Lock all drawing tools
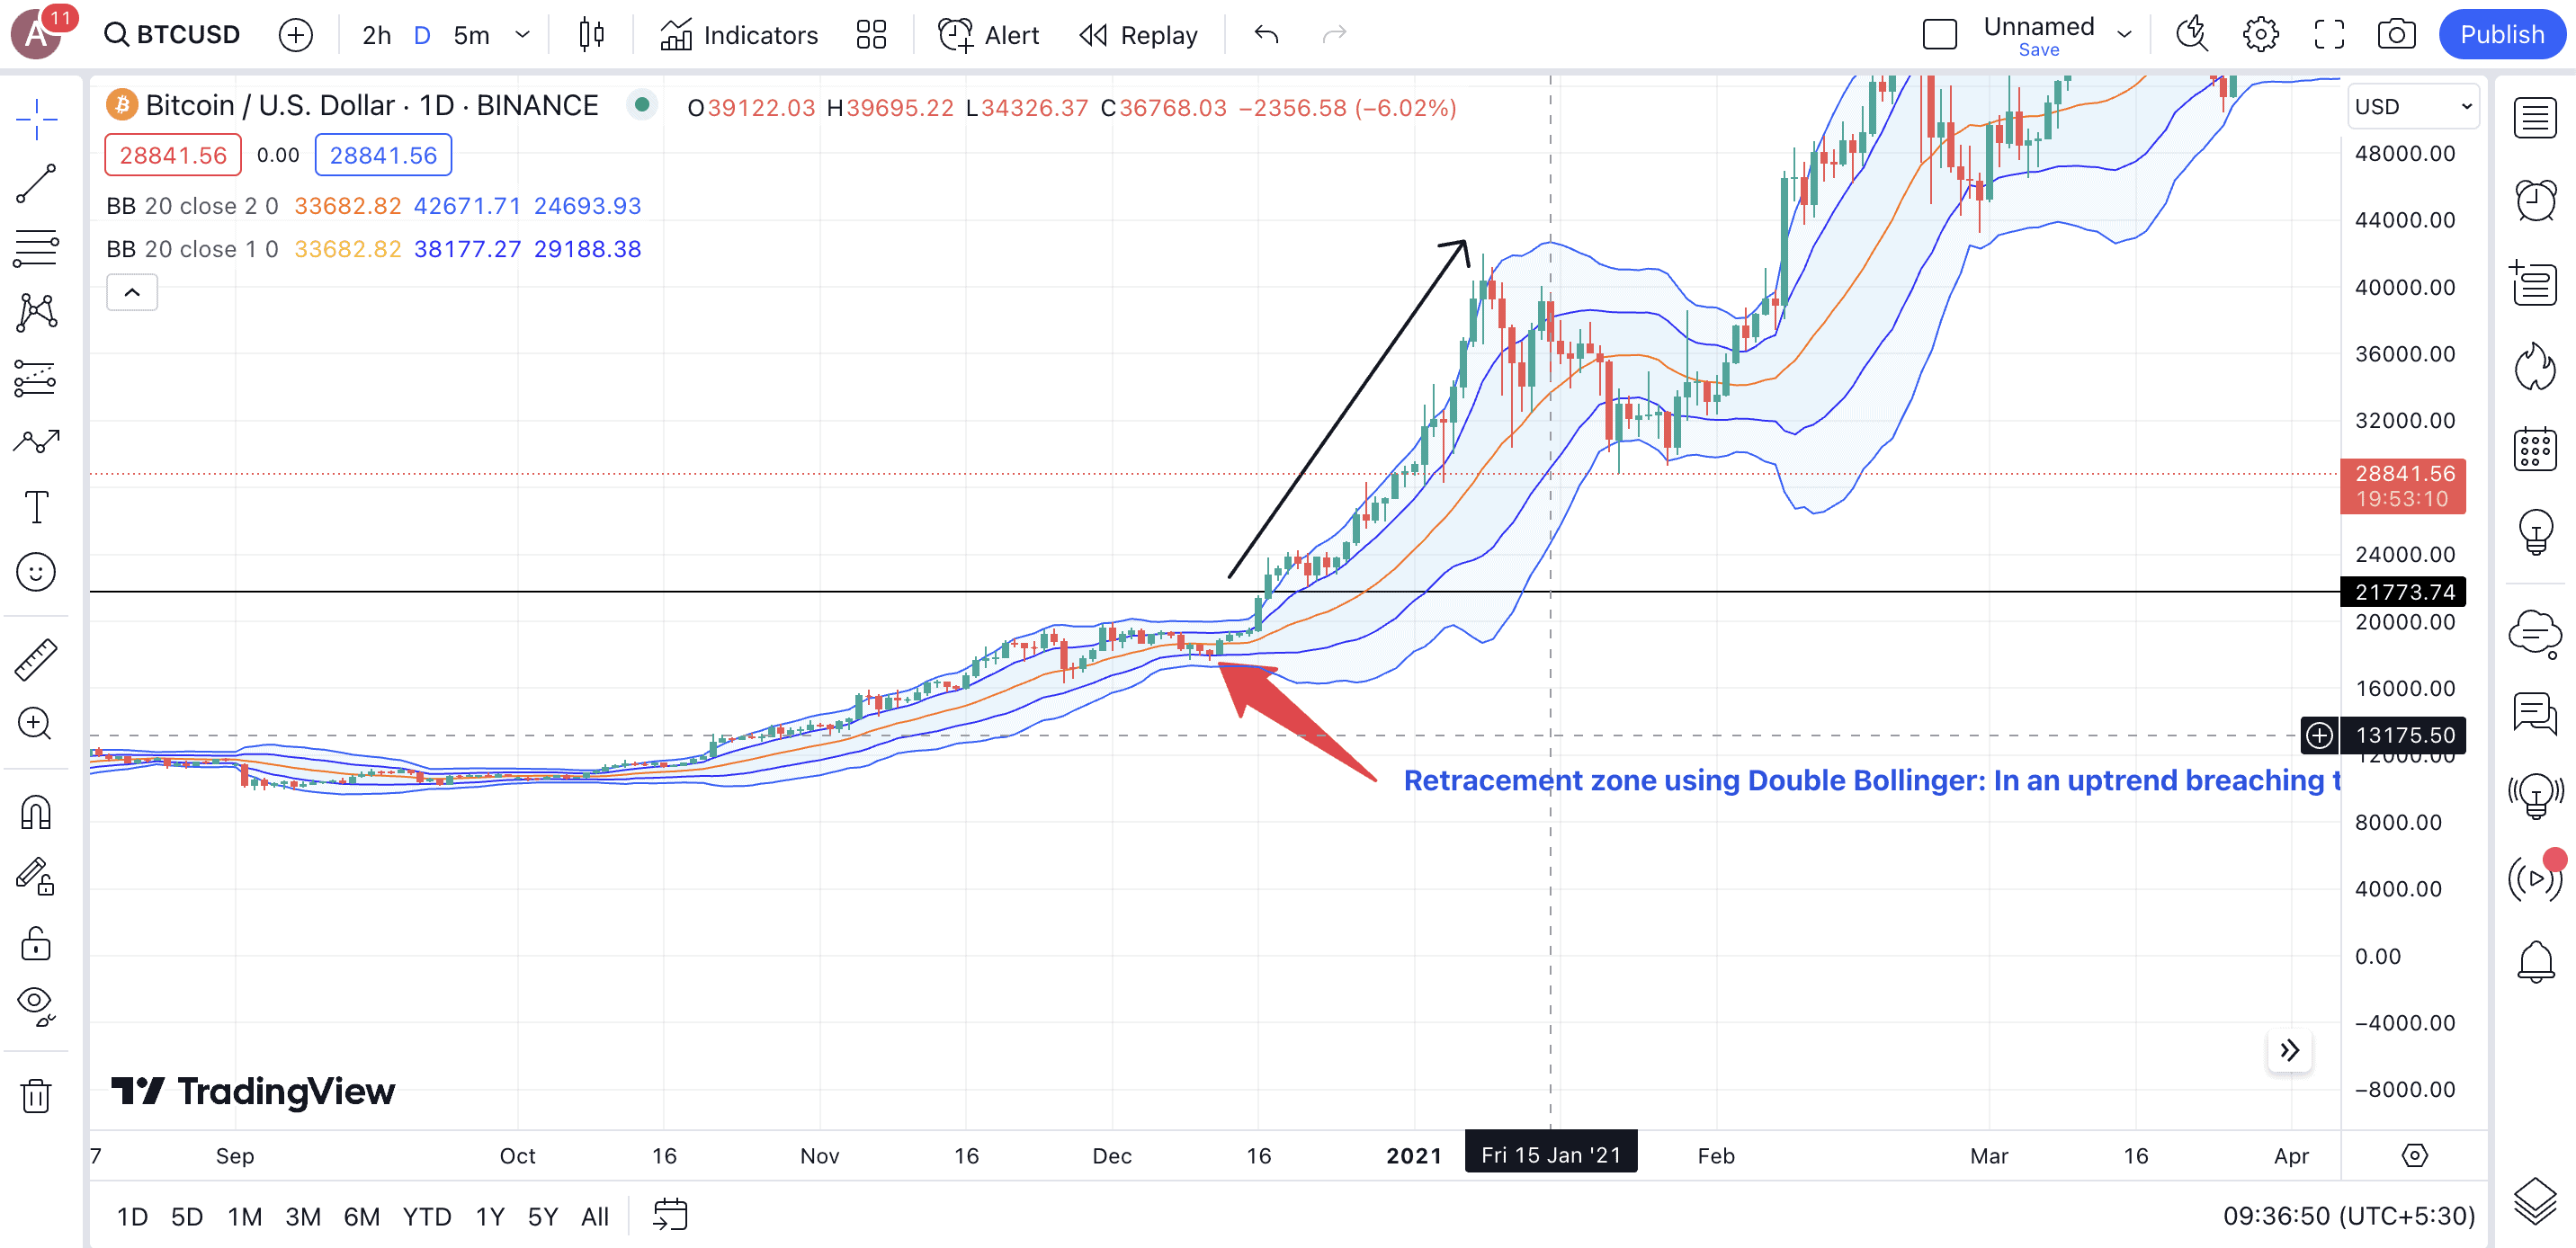This screenshot has height=1248, width=2576. click(36, 943)
